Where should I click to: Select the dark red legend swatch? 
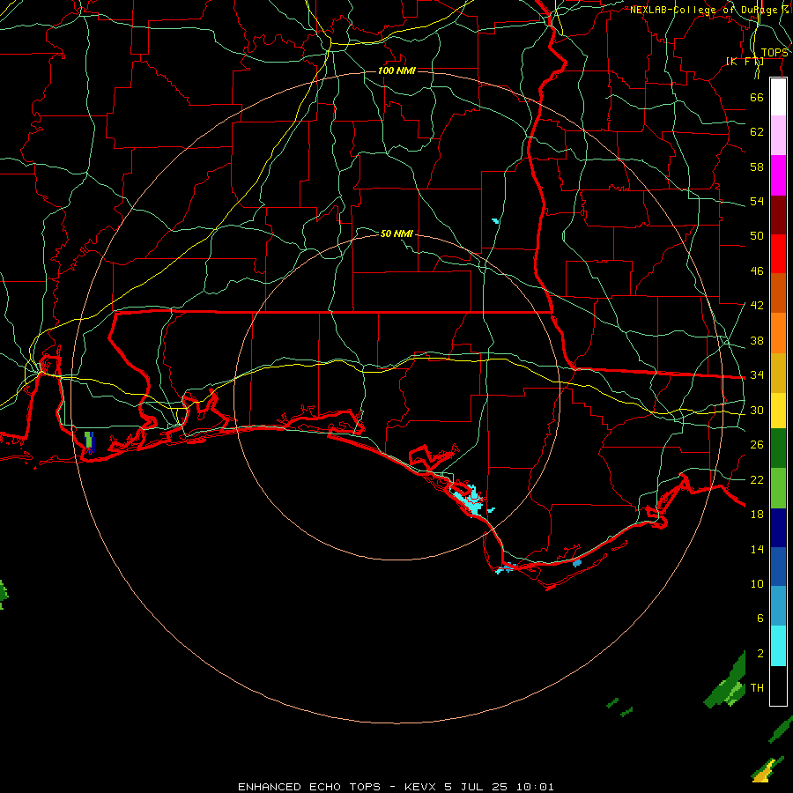coord(778,215)
